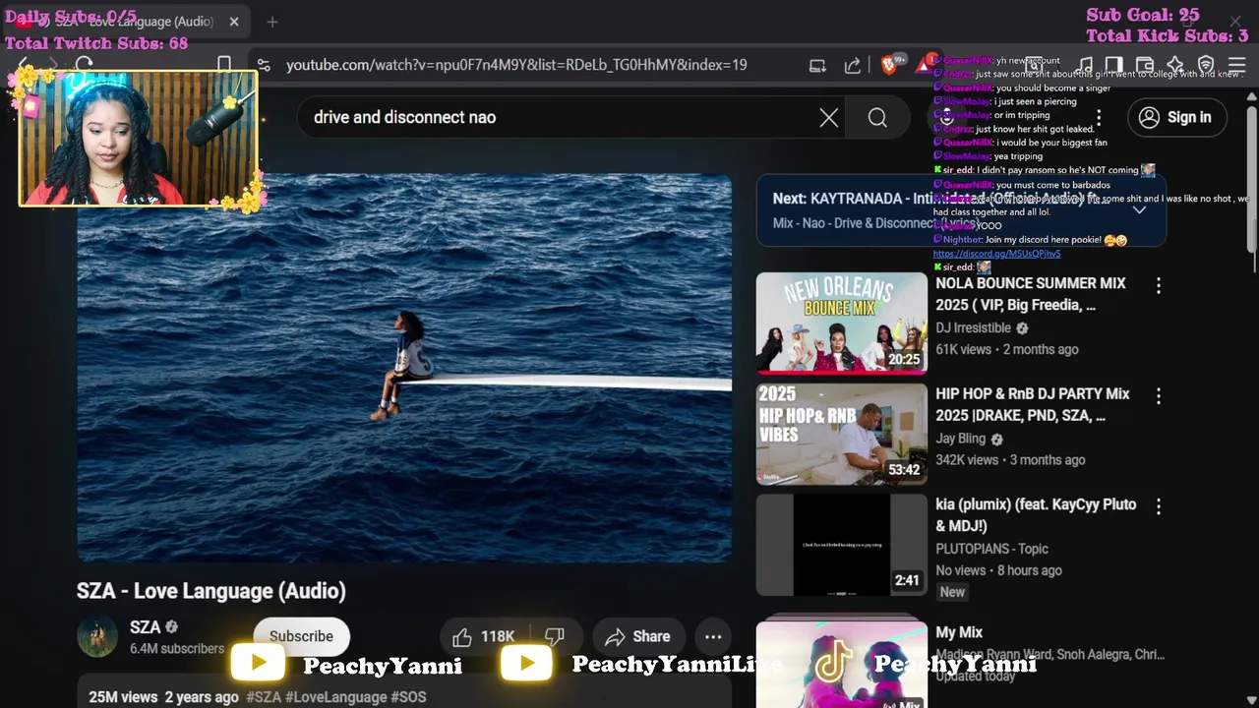This screenshot has height=708, width=1259.
Task: Visit the DJ Irresistible channel name
Action: [x=973, y=327]
